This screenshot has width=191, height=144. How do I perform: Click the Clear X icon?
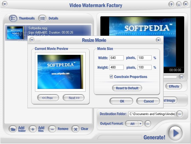tap(76, 129)
